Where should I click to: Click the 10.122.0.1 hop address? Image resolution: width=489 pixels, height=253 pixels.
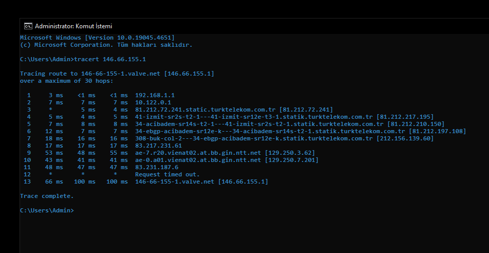tap(153, 102)
